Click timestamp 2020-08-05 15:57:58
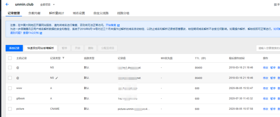280x117 pixels. tap(241, 109)
